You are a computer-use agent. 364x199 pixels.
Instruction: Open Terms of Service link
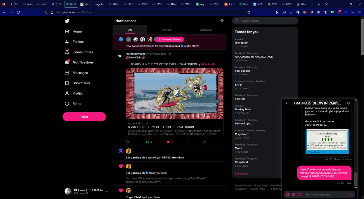click(x=243, y=186)
